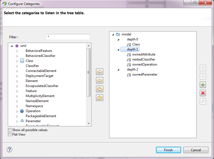Click the remove-all double left arrow button
The image size is (214, 159).
pyautogui.click(x=100, y=98)
